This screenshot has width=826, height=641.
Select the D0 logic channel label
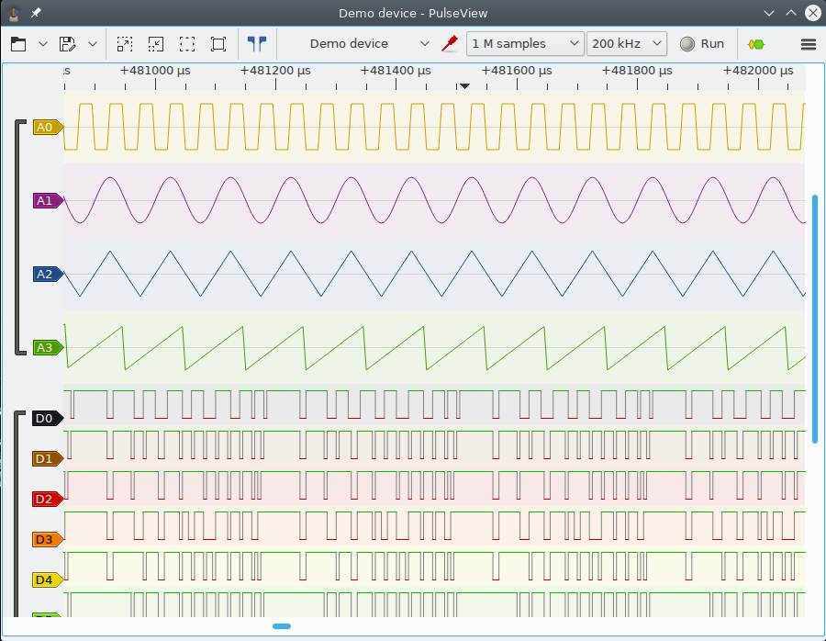click(48, 418)
